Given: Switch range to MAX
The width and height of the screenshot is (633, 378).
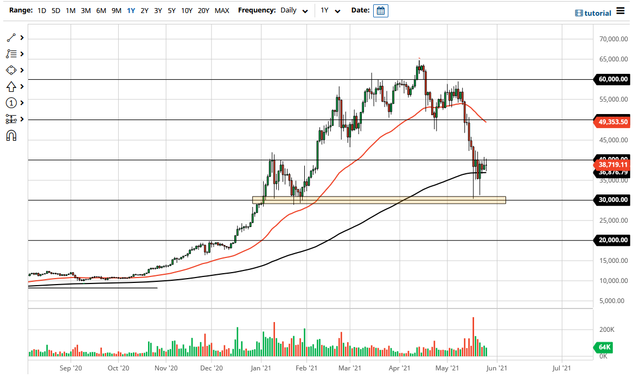Looking at the screenshot, I should pyautogui.click(x=221, y=10).
